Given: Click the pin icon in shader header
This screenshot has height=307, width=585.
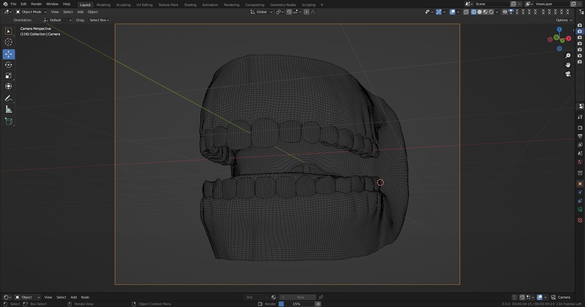Looking at the screenshot, I should [321, 297].
